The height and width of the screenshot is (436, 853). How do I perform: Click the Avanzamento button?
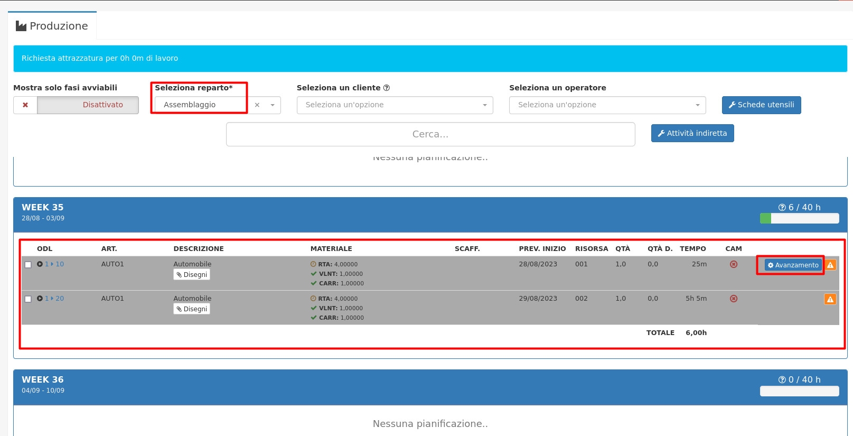tap(793, 265)
